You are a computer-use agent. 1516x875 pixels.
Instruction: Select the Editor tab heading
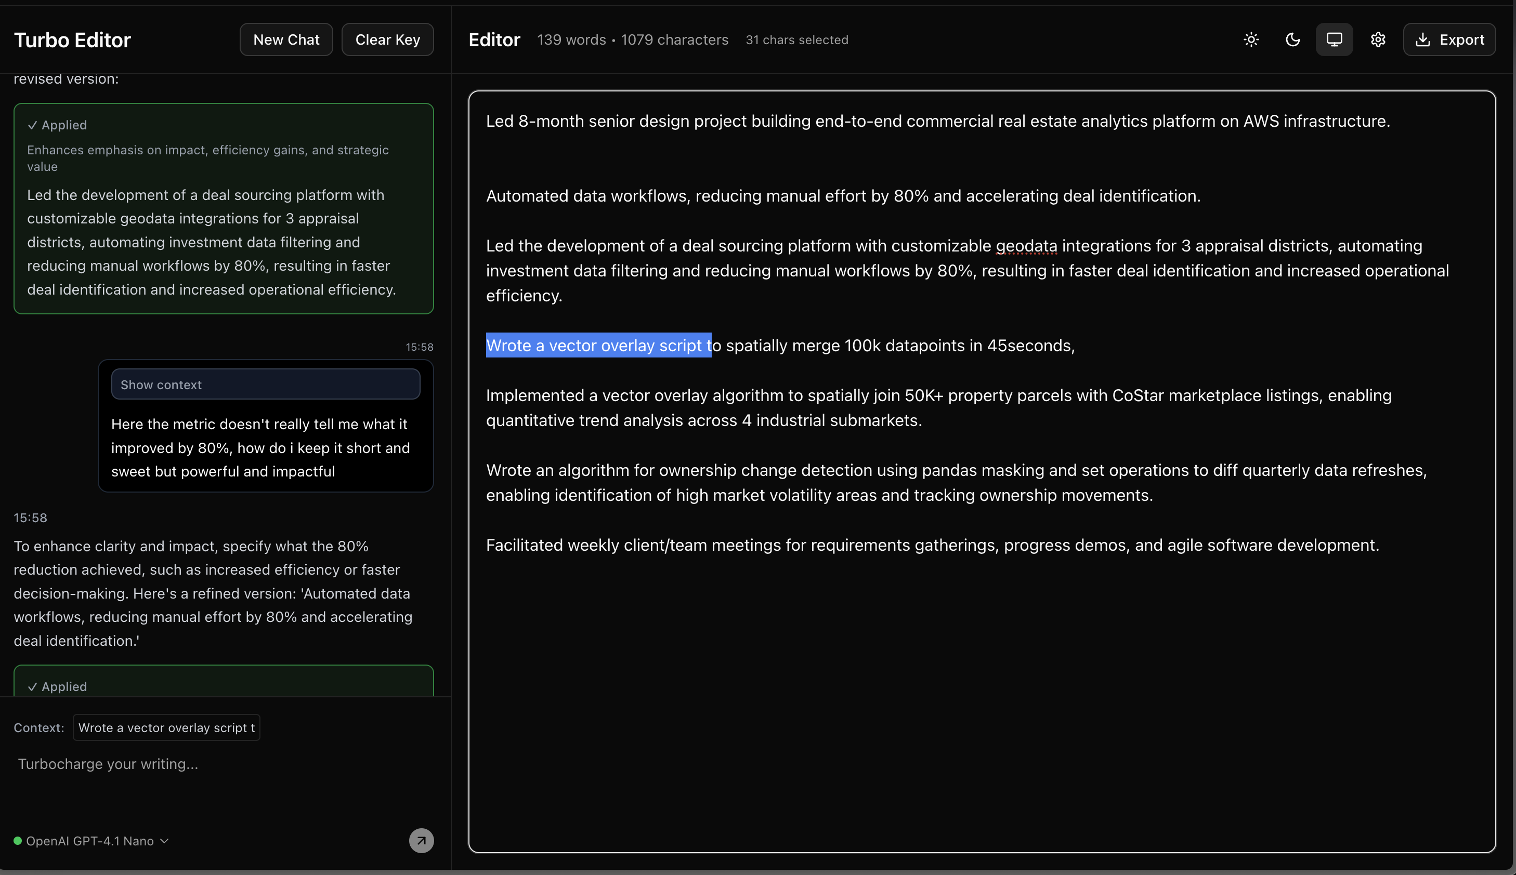pos(493,39)
